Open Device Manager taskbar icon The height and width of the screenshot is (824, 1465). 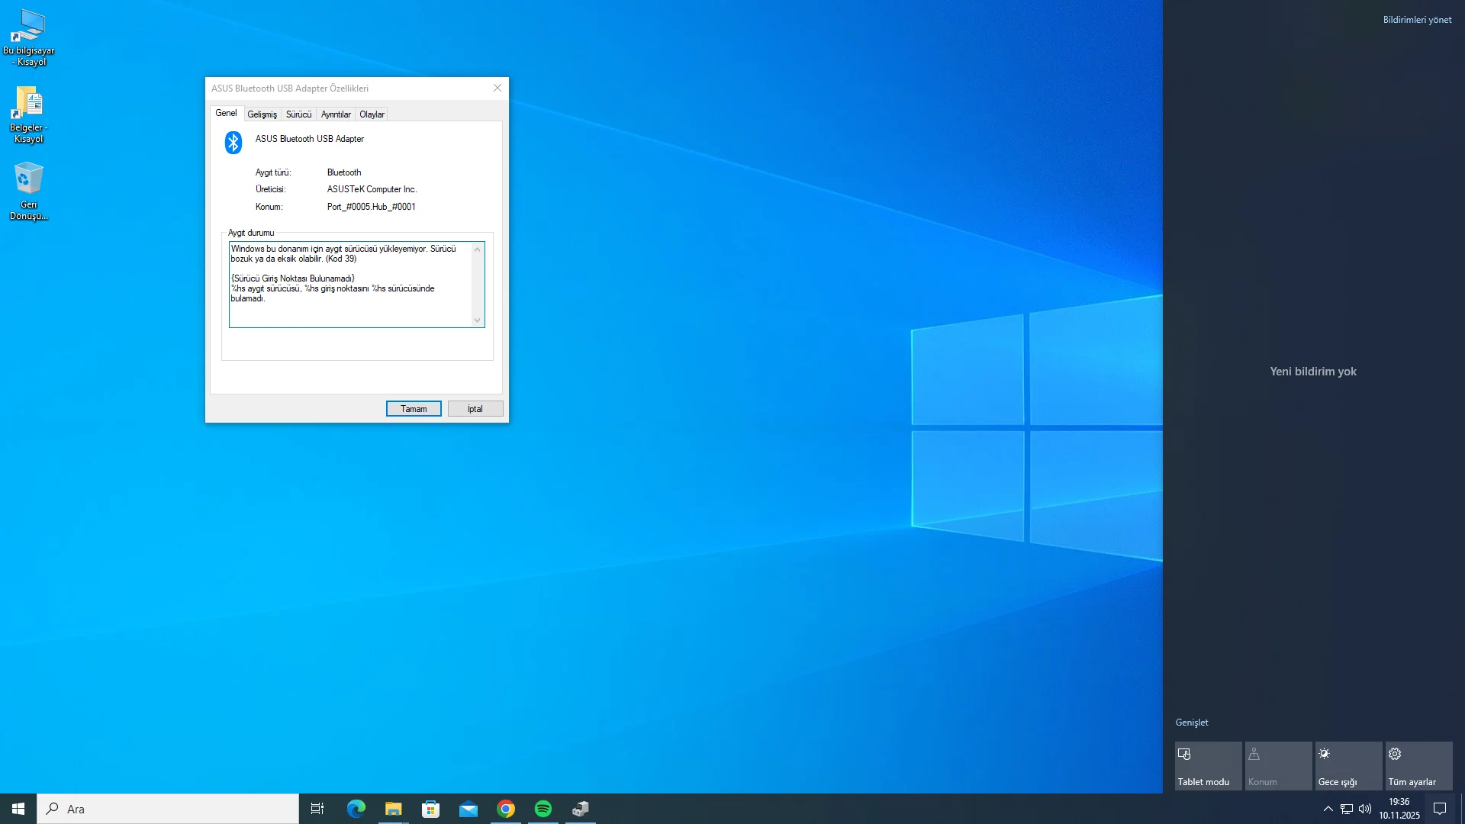pyautogui.click(x=581, y=809)
